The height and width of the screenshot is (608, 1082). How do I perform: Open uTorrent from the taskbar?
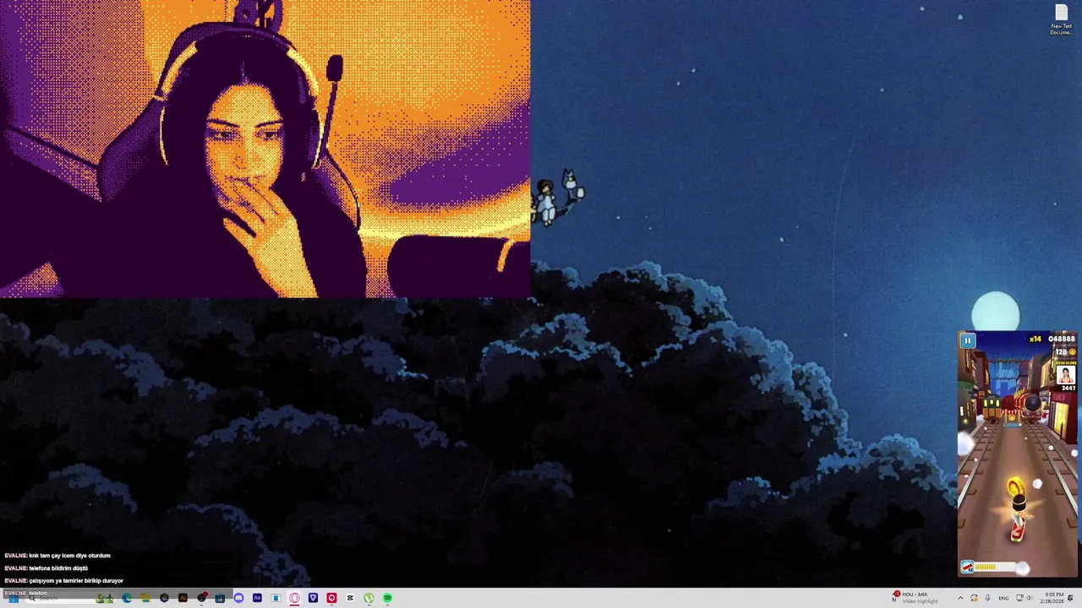click(x=369, y=598)
